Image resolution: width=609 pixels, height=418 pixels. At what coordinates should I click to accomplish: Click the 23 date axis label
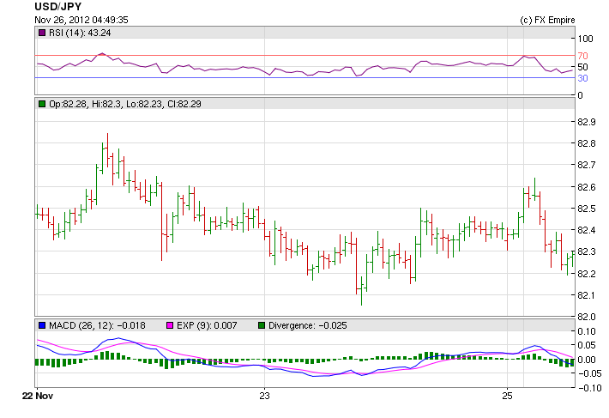point(264,396)
